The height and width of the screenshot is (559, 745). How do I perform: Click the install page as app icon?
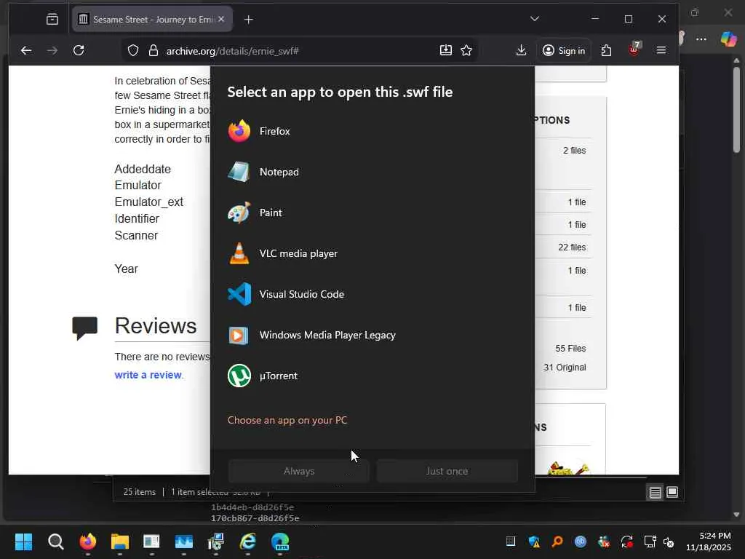(x=446, y=50)
